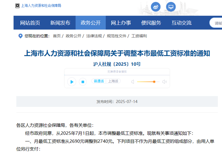Open the 互动交流 navigation item
Viewport: 222px width, 153px height.
pos(181,23)
